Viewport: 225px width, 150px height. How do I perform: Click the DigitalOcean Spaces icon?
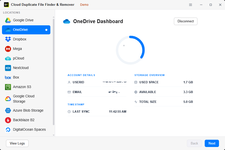click(x=8, y=130)
